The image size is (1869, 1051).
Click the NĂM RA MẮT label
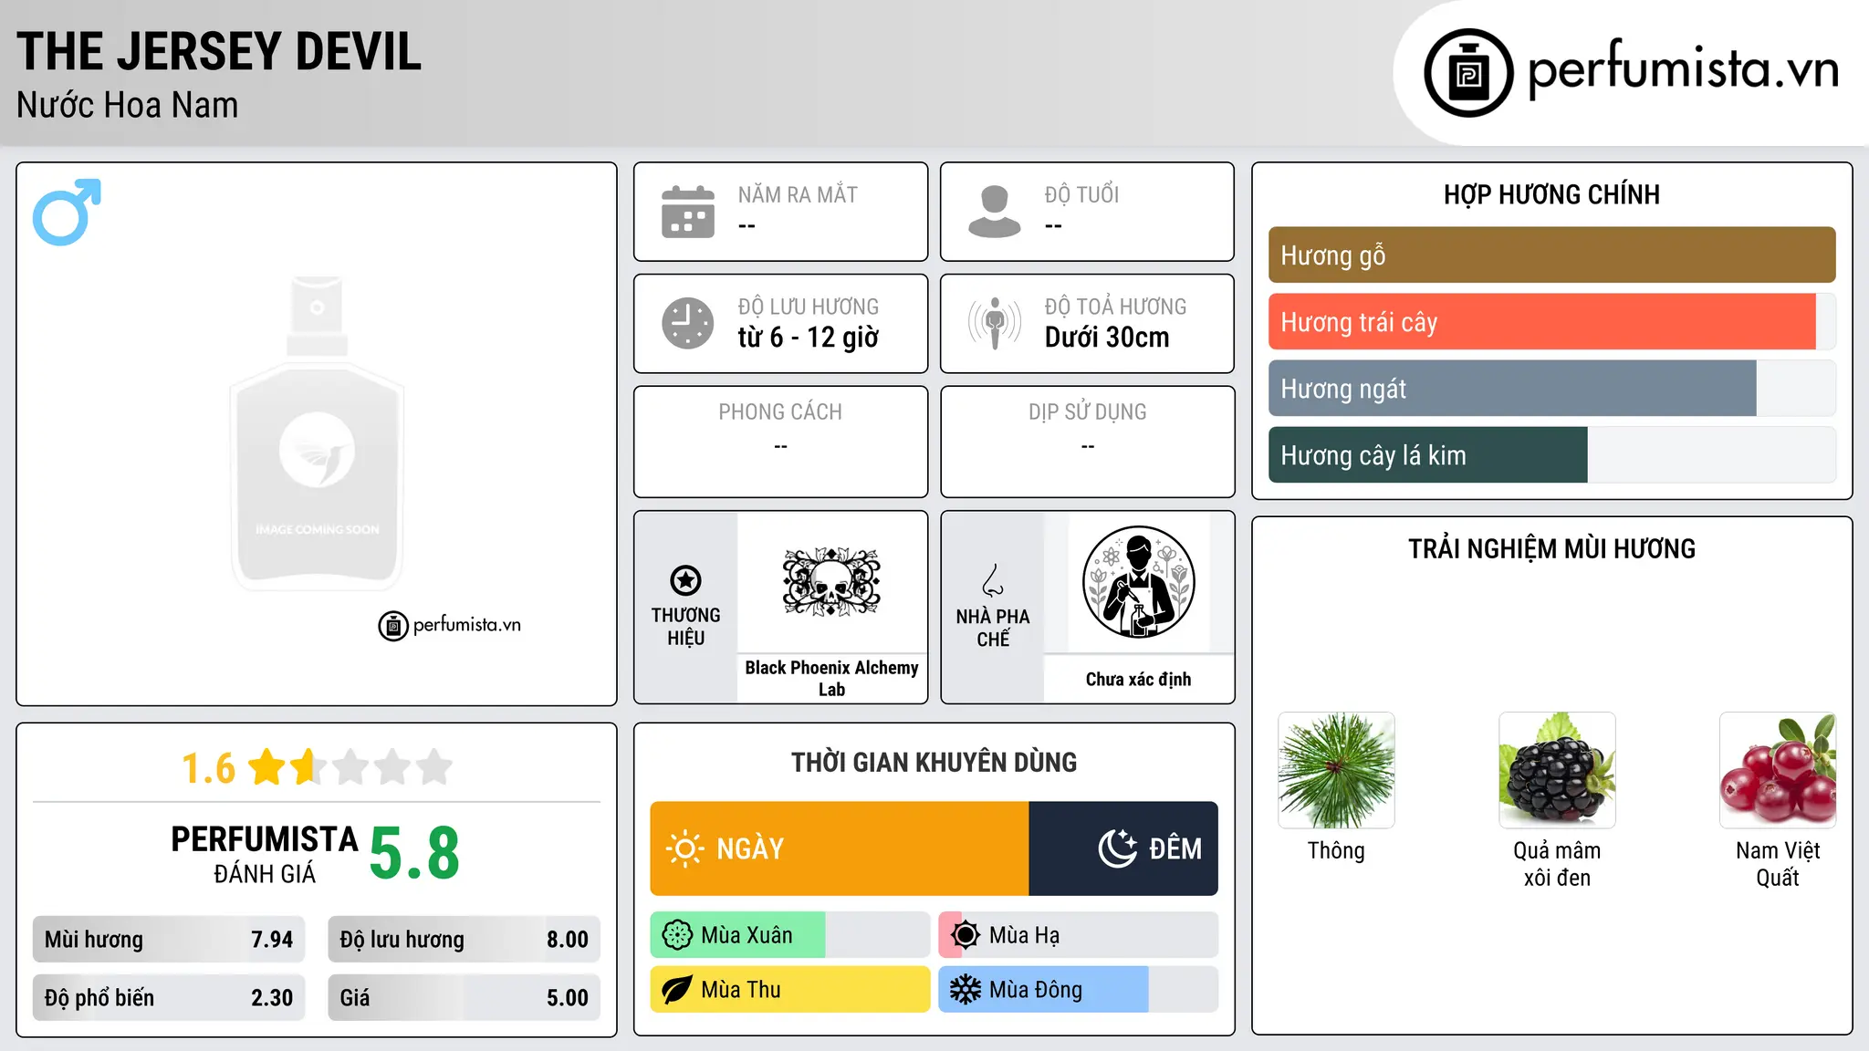coord(798,194)
